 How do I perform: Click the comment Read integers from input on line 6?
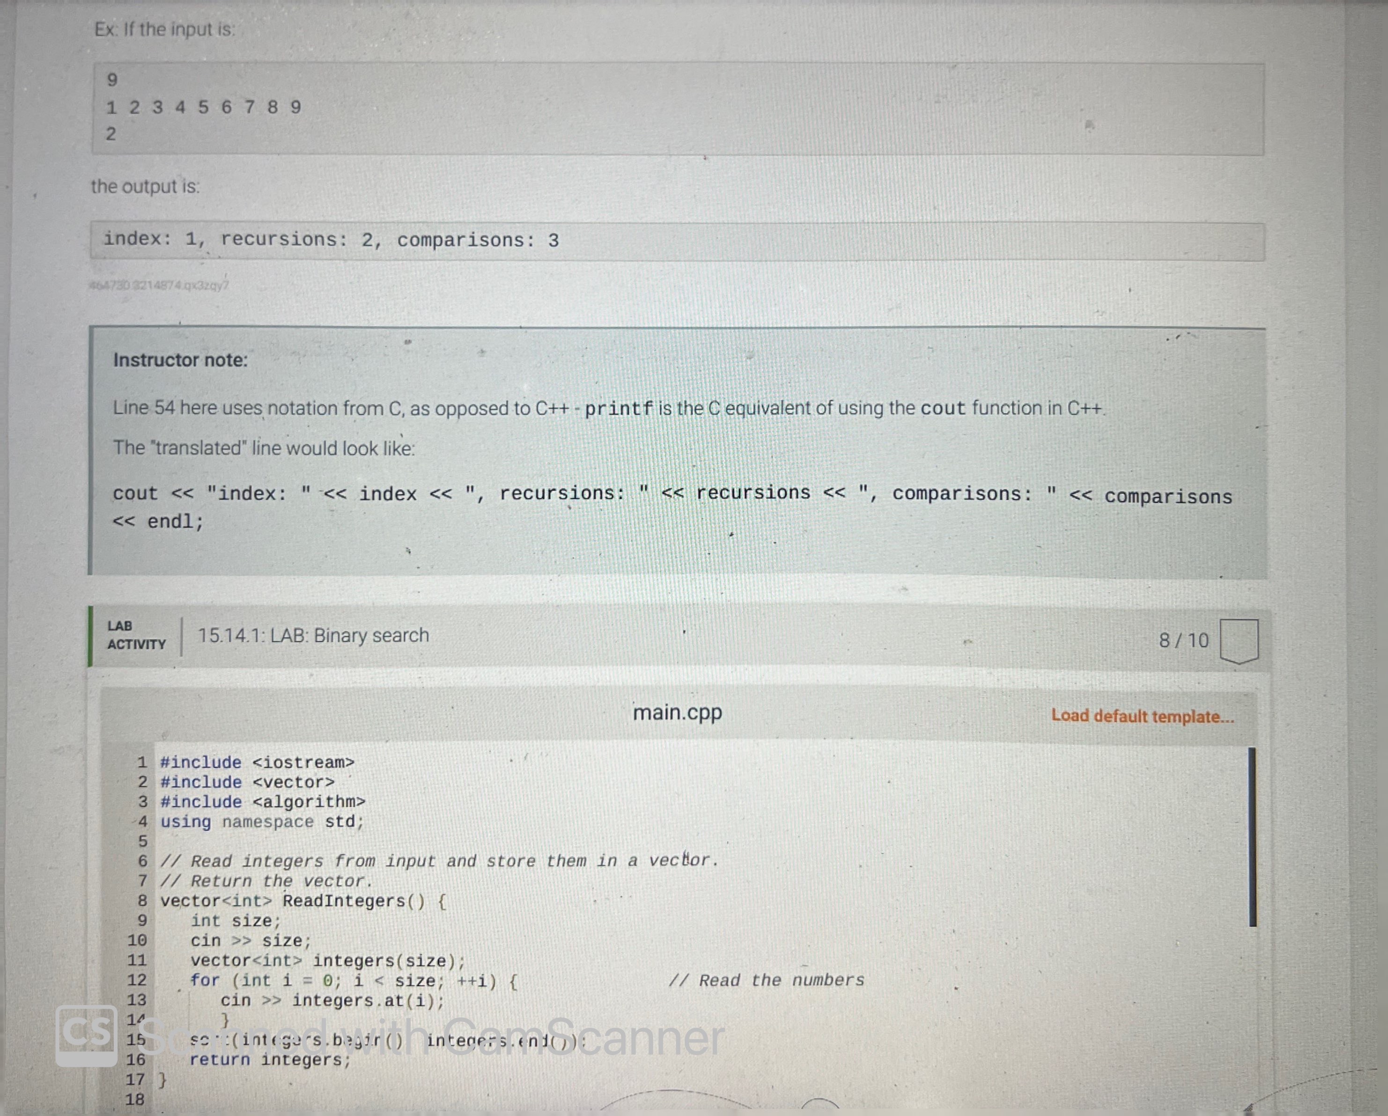point(439,860)
